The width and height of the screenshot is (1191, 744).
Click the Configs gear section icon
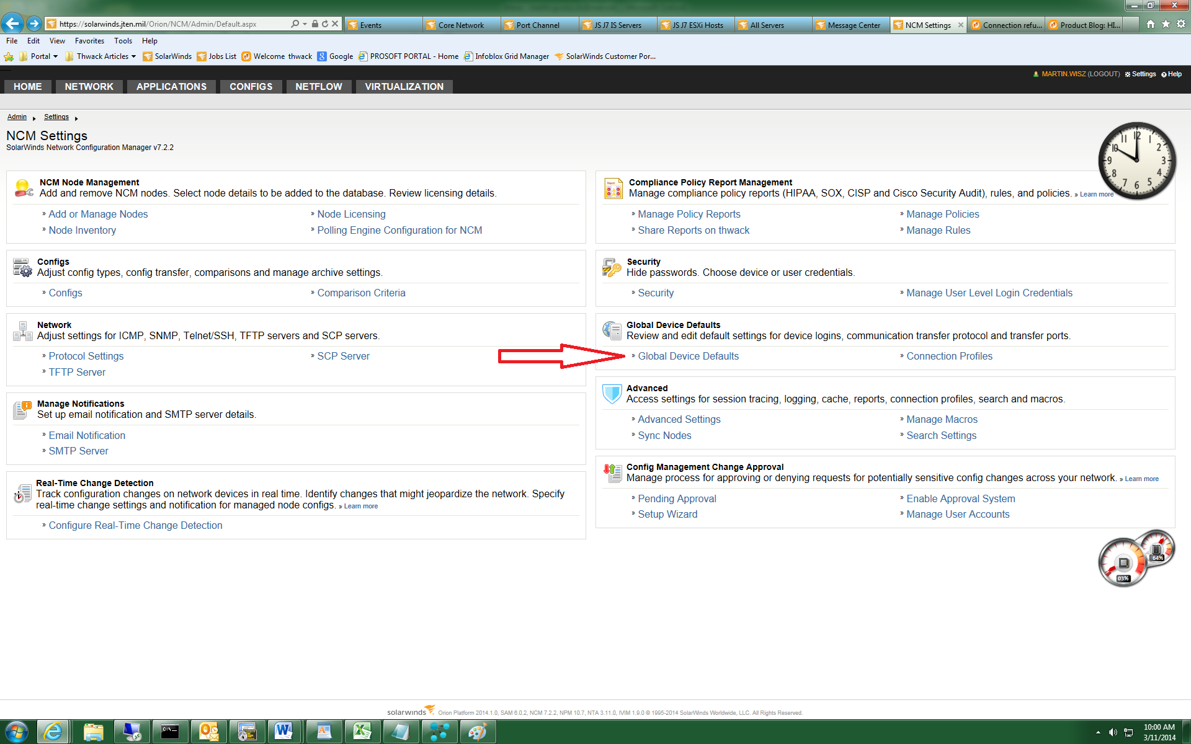click(22, 267)
